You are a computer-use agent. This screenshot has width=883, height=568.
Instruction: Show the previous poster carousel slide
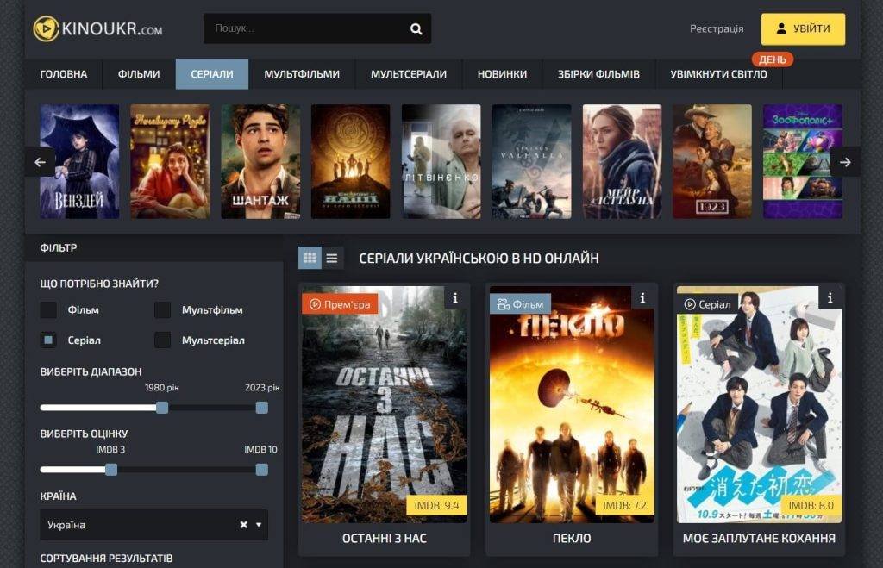pyautogui.click(x=40, y=162)
